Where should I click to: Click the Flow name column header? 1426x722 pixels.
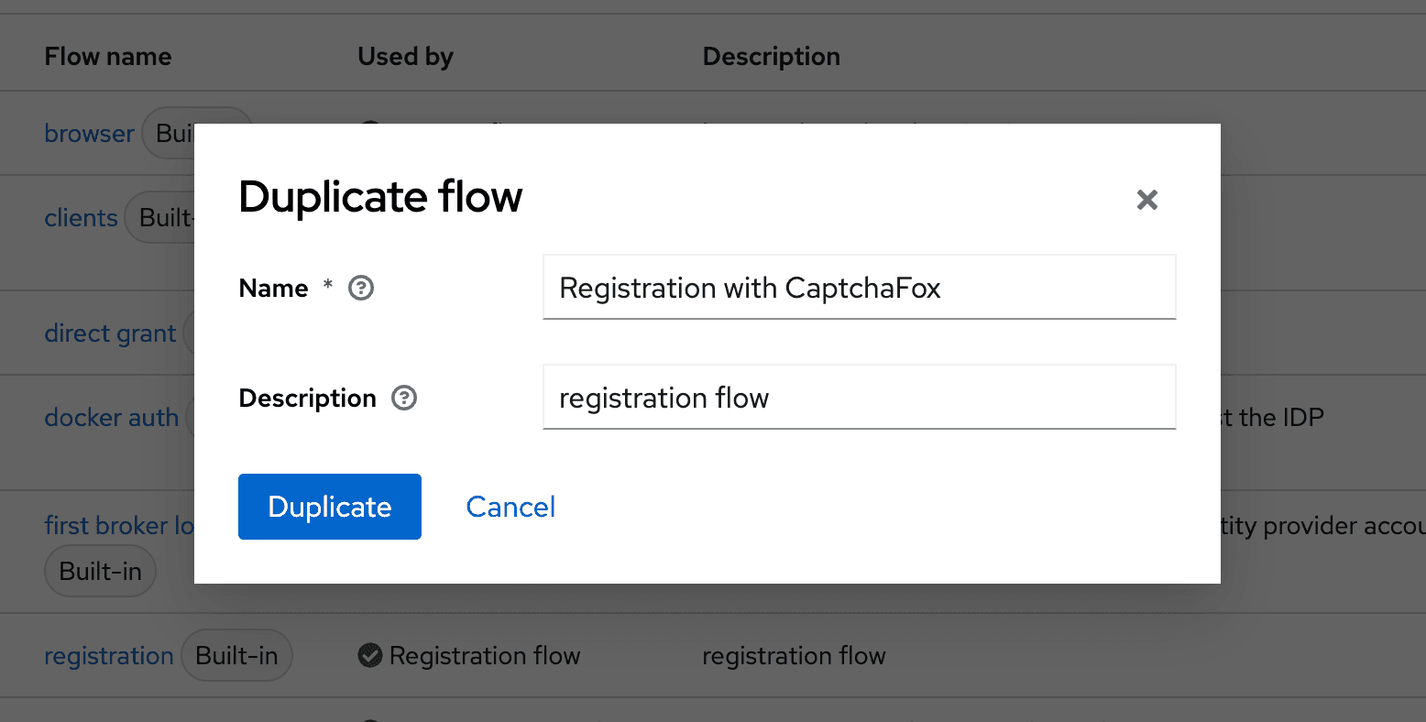coord(108,57)
